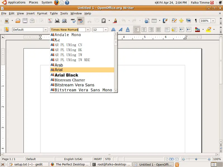Collapse the font name dropdown arrow
Screen dimensions: 223x167
(x=88, y=30)
